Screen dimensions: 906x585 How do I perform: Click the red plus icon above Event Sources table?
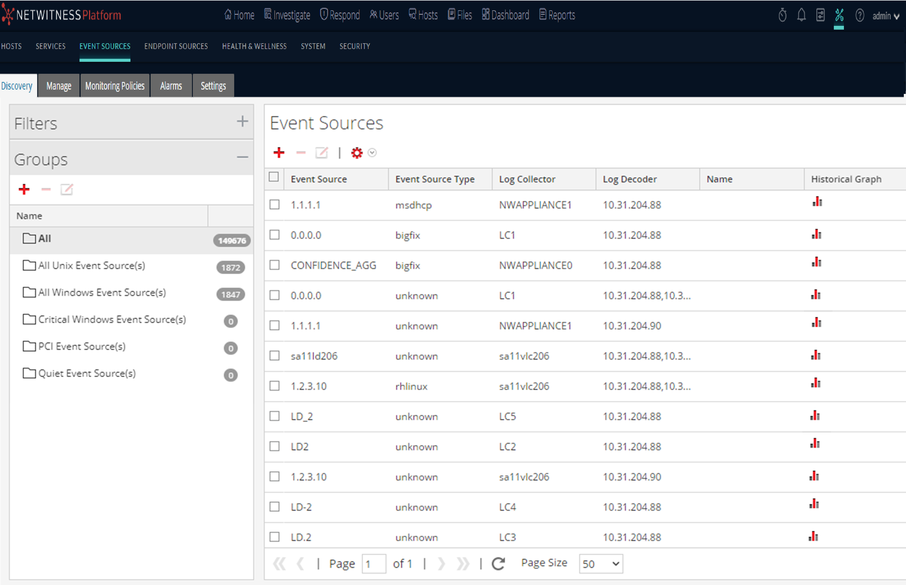279,153
